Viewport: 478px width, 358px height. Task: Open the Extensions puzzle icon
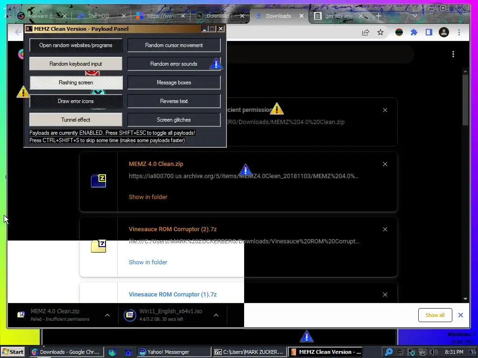pos(414,32)
